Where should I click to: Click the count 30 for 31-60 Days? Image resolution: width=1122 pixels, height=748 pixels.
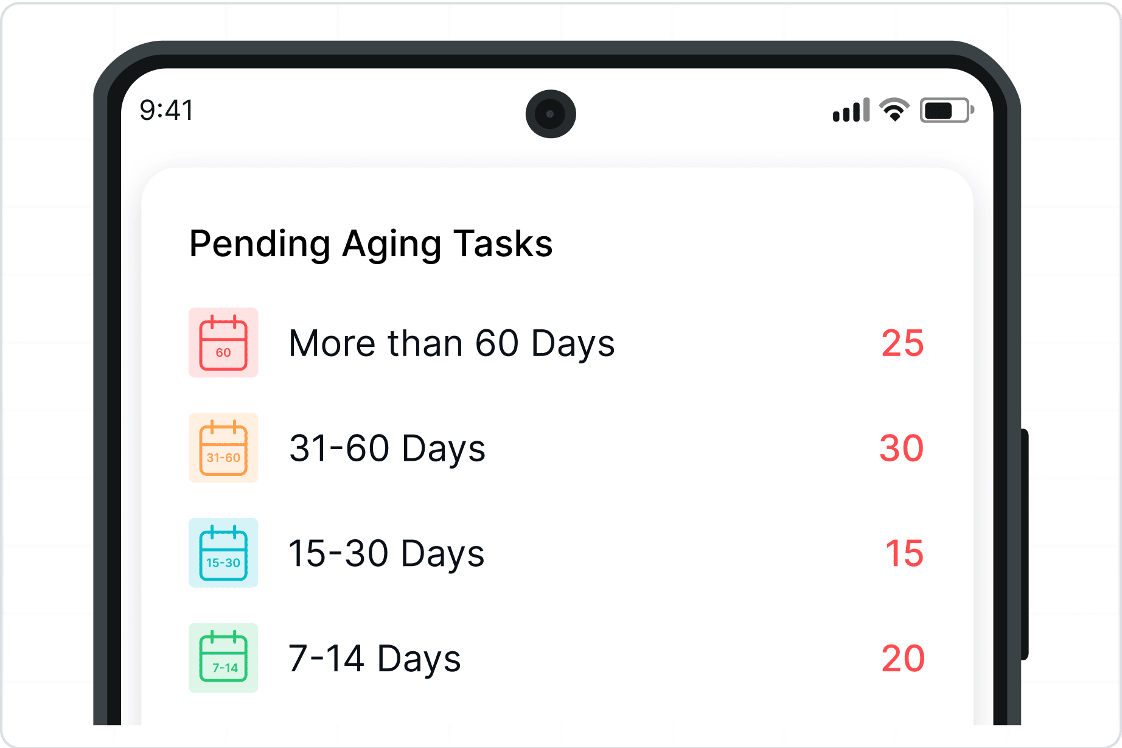[x=902, y=449]
